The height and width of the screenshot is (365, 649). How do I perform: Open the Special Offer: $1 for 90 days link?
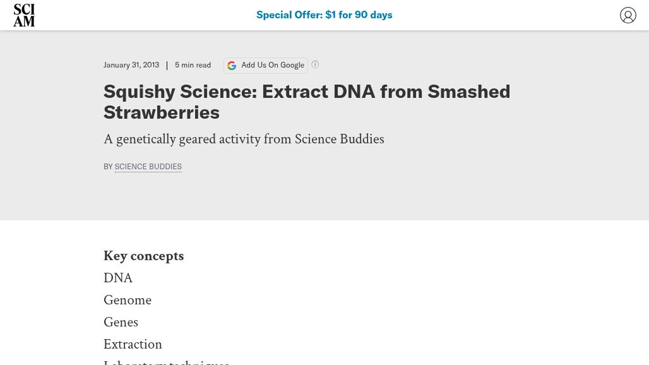324,15
